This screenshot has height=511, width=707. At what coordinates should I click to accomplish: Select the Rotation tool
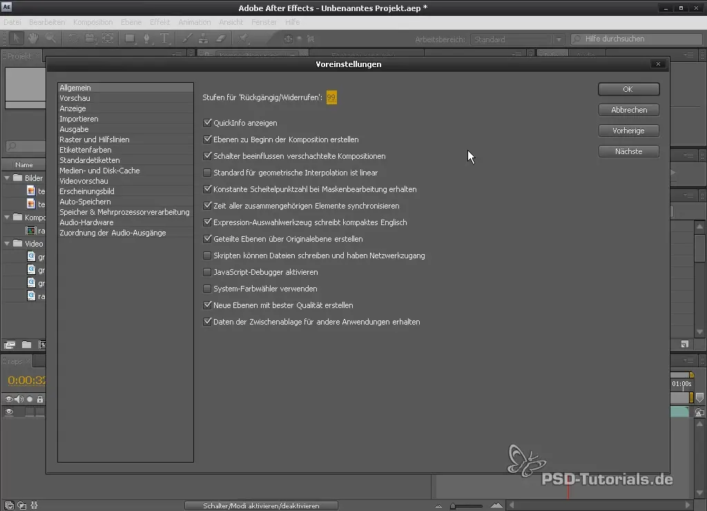[x=73, y=39]
